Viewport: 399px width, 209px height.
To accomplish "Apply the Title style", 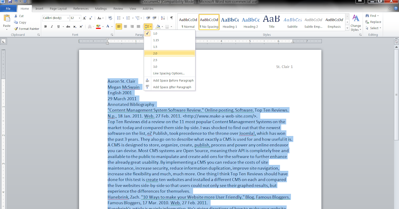I will click(272, 22).
